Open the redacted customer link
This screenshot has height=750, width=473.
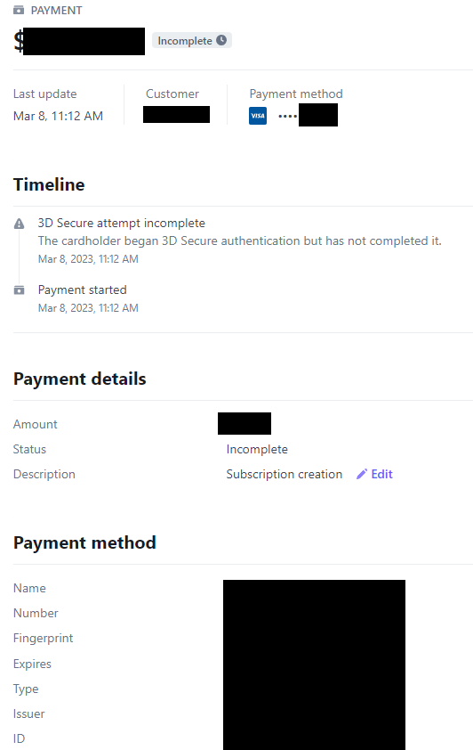(x=176, y=115)
